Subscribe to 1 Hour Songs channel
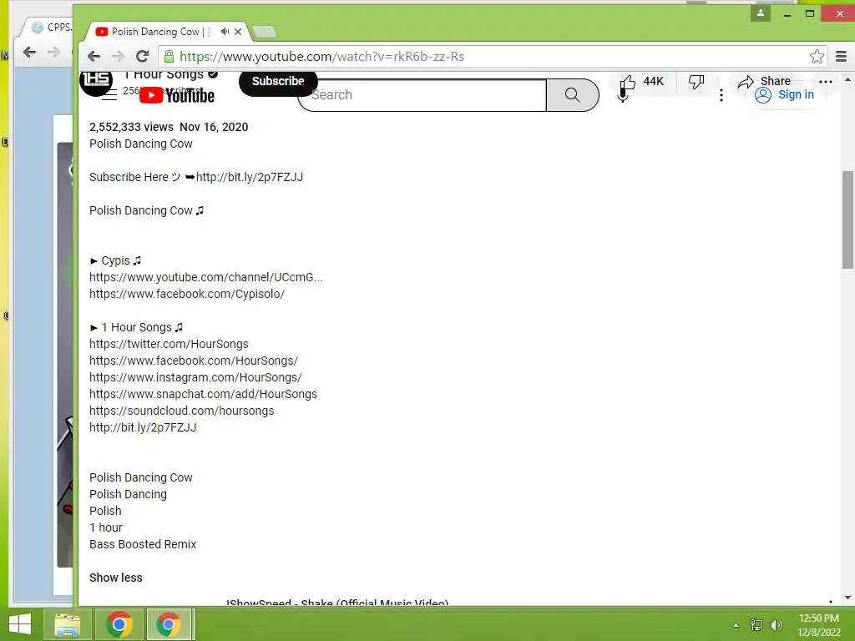Screen dimensions: 855x641 tap(278, 81)
